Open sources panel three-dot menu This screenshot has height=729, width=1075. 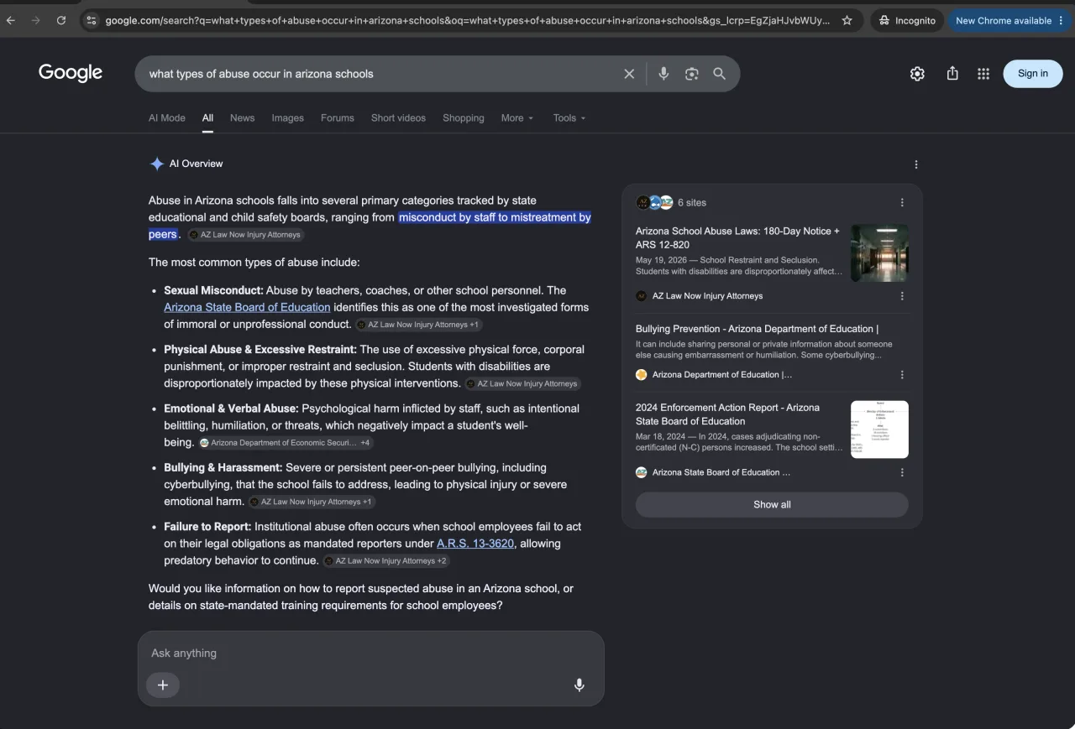902,202
